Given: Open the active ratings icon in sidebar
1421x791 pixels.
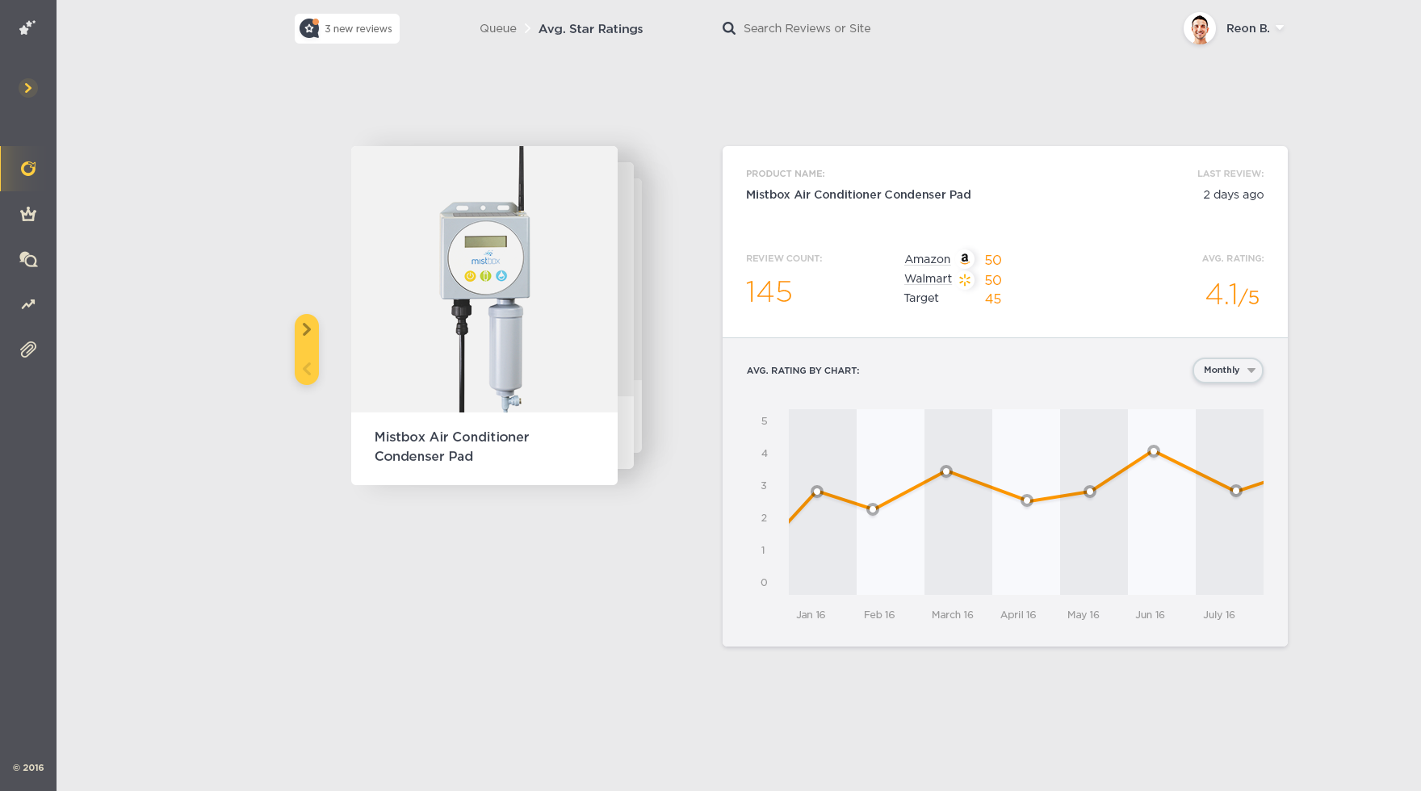Looking at the screenshot, I should point(28,169).
